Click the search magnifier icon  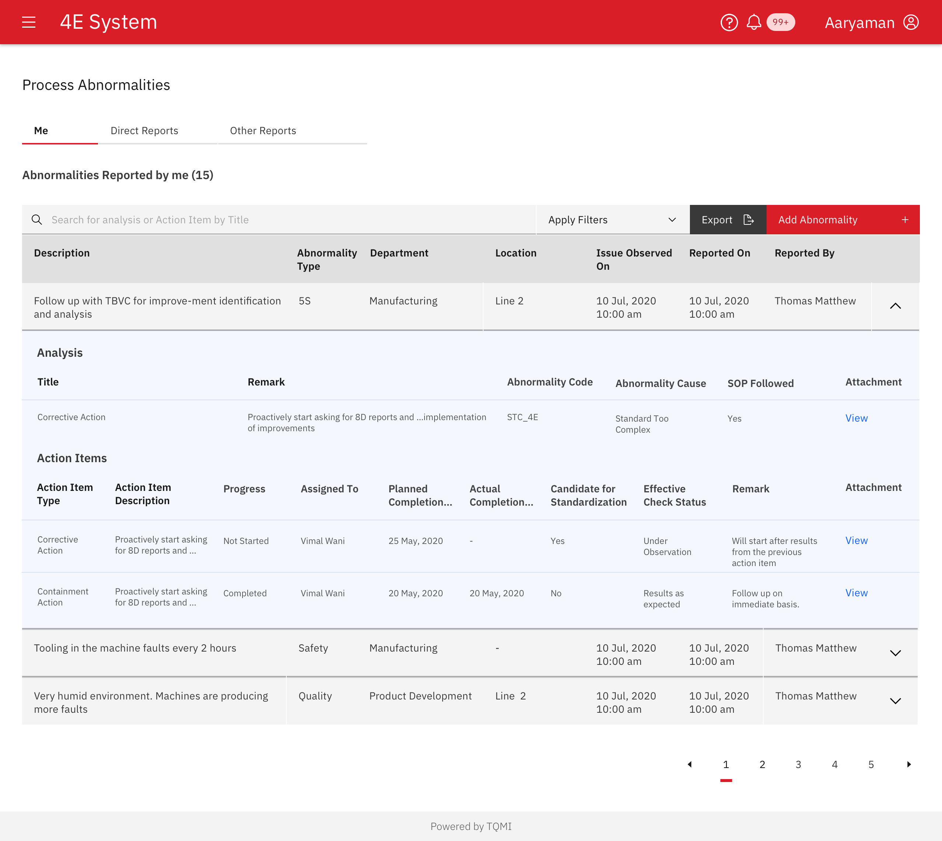click(x=37, y=220)
